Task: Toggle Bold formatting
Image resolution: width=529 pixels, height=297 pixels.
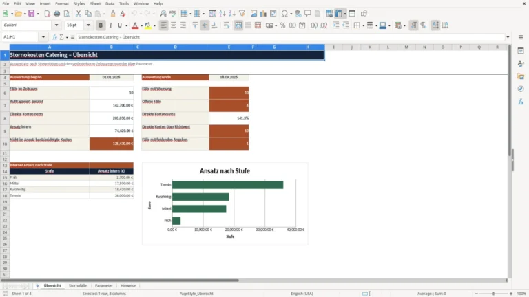Action: [x=101, y=25]
